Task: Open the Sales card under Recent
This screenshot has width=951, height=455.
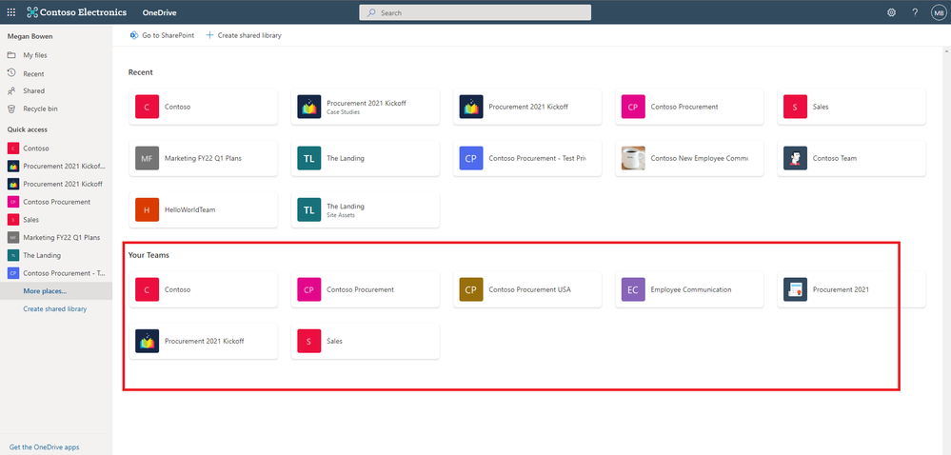Action: [852, 107]
